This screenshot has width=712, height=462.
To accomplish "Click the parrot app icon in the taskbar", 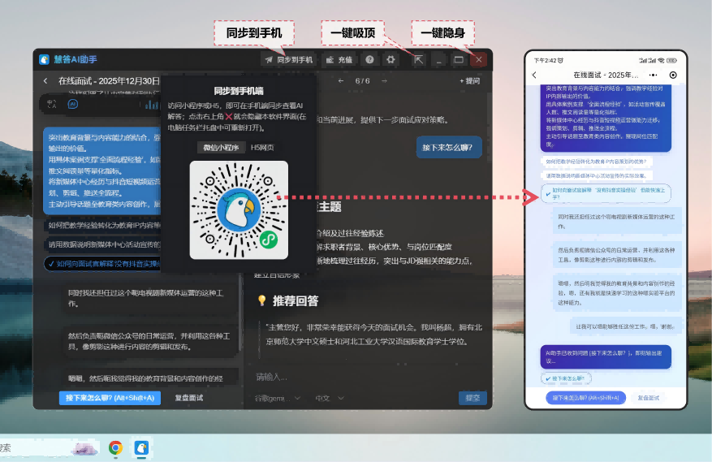I will (141, 447).
